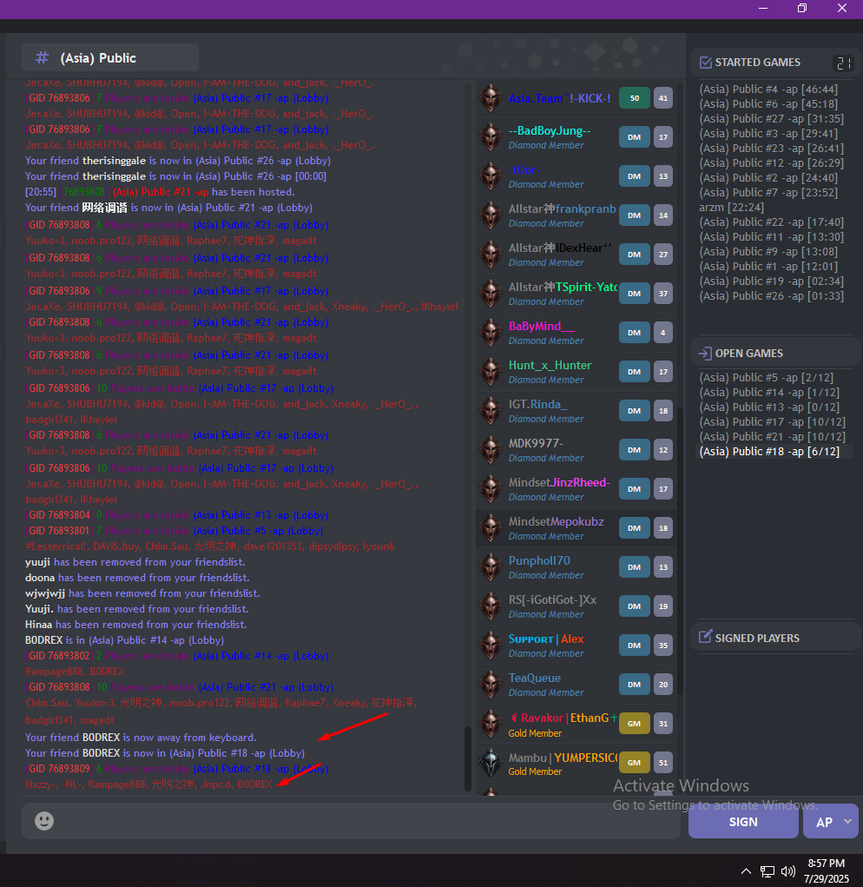Click the chat log vertical scrollbar

tap(467, 758)
